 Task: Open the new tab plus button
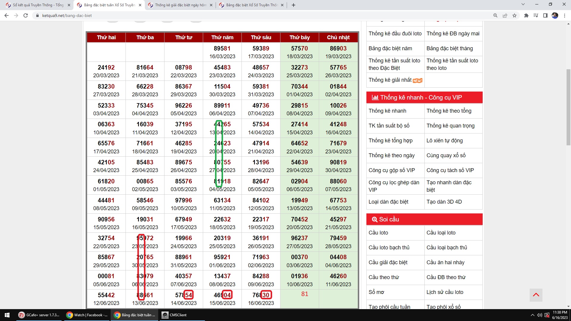[x=294, y=5]
